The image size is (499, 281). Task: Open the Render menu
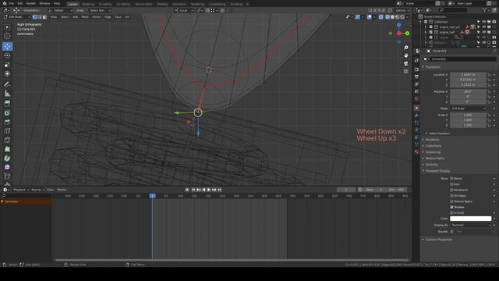pyautogui.click(x=31, y=3)
